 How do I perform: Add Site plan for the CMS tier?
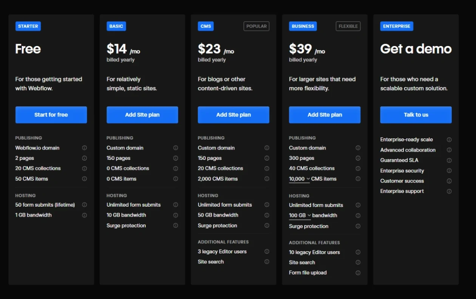[233, 115]
